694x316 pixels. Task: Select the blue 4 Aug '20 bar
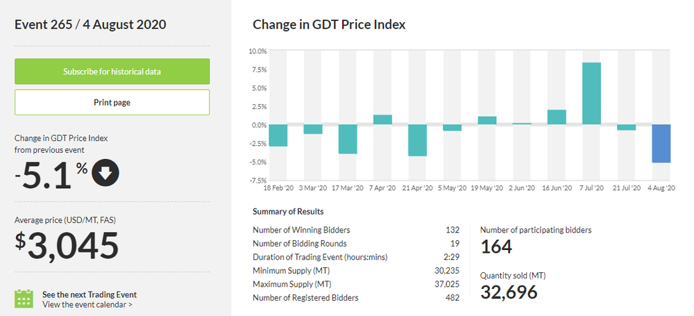click(x=661, y=143)
